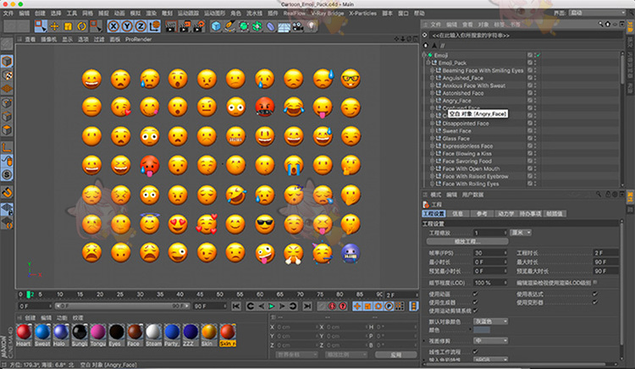Screen dimensions: 635x369
Task: Open the 界面 layout dropdown
Action: (x=598, y=13)
